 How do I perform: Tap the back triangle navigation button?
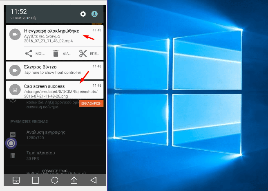[x=94, y=180]
